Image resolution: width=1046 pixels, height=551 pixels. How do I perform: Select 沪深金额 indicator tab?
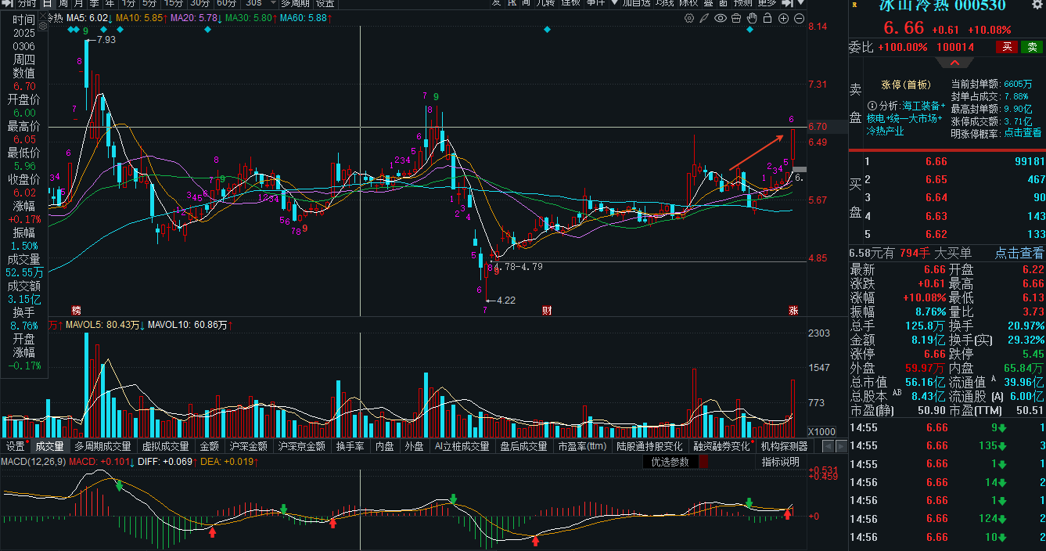[248, 446]
